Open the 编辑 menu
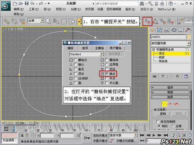The height and width of the screenshot is (145, 194). point(18,9)
